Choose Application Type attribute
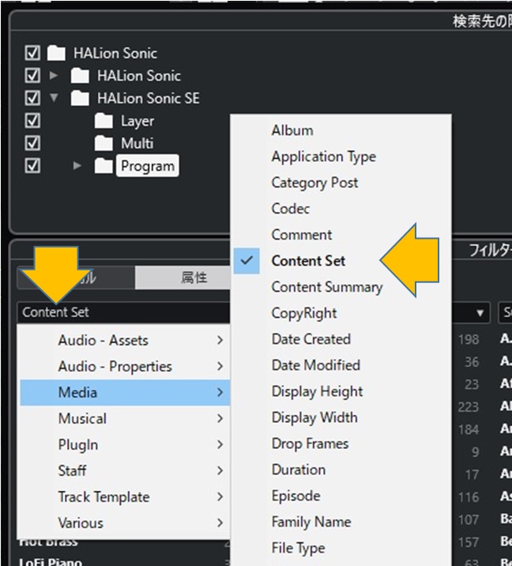 coord(341,157)
